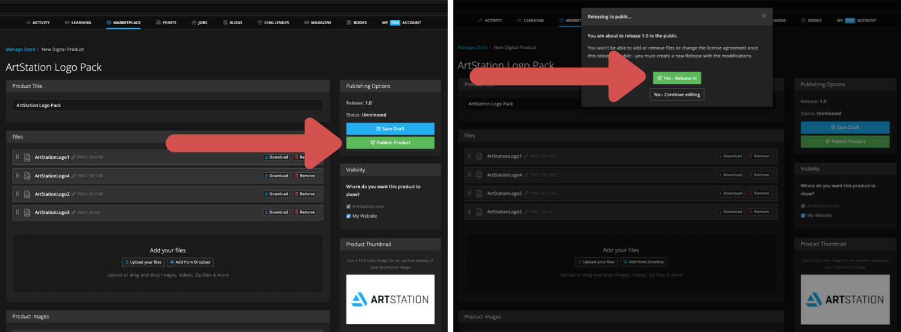901x332 pixels.
Task: Open Blogs in the left screenshot
Action: [233, 23]
